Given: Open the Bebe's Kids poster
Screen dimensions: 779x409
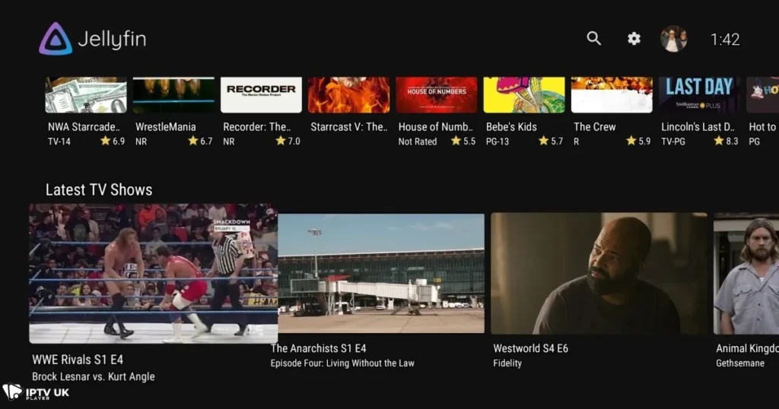Looking at the screenshot, I should (x=524, y=95).
